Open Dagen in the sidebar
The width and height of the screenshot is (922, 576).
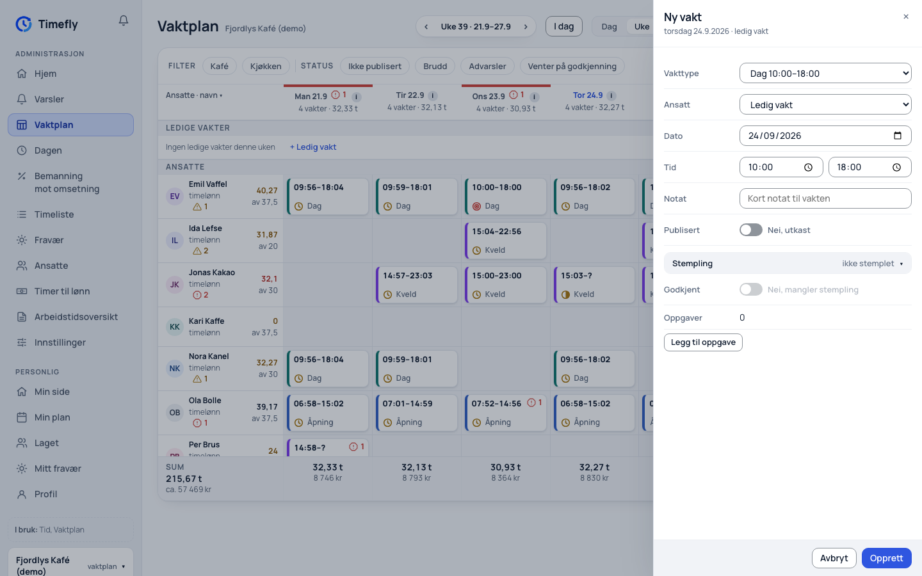[x=70, y=150]
